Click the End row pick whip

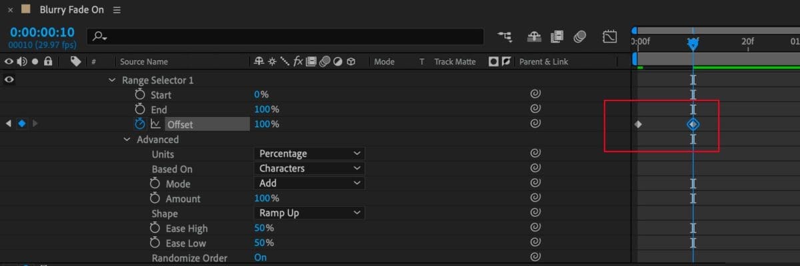[x=535, y=108]
